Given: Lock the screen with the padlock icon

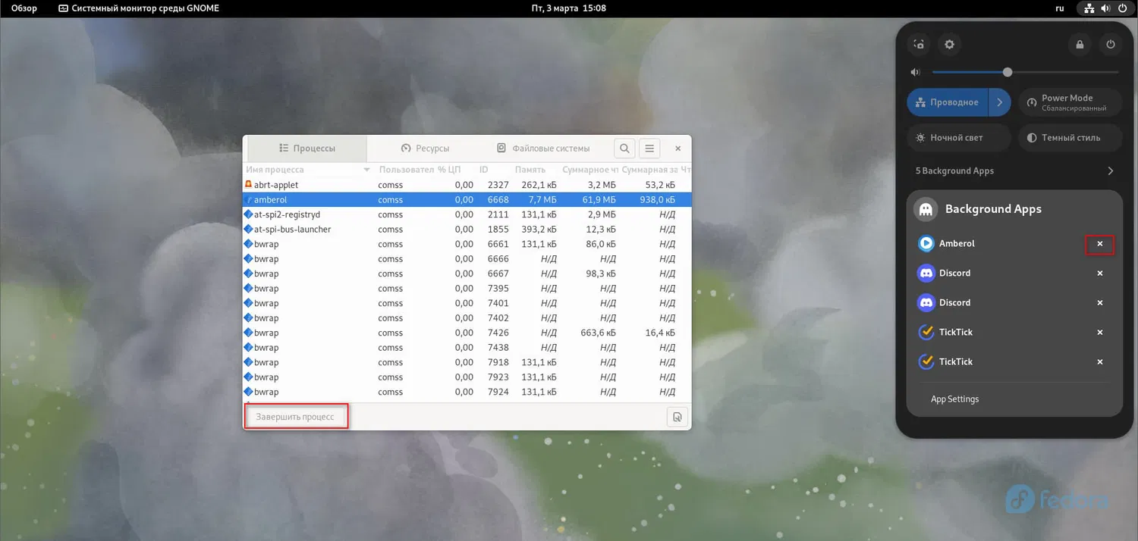Looking at the screenshot, I should coord(1080,45).
